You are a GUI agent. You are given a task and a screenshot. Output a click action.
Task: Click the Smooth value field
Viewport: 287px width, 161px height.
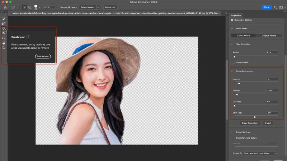(272, 79)
